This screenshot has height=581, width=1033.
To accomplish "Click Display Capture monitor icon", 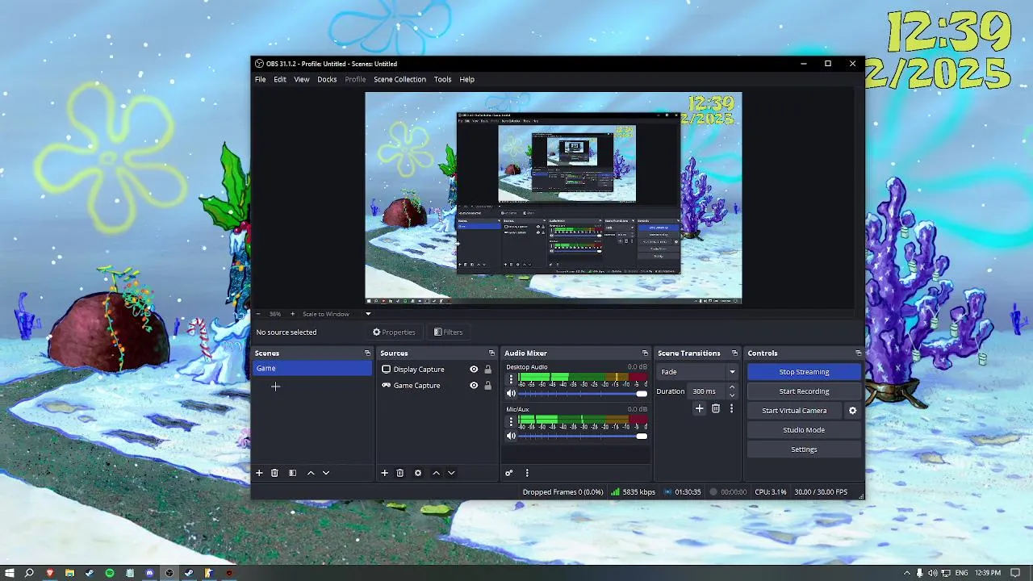I will [x=386, y=370].
